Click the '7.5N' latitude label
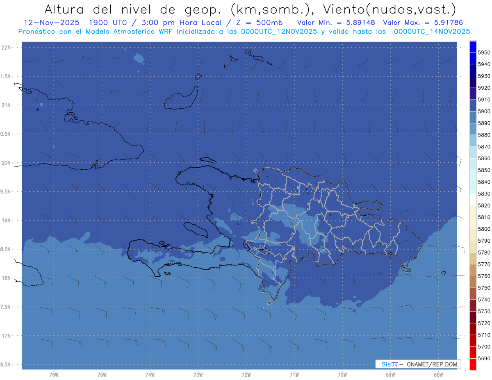This screenshot has height=380, width=492. (6, 307)
